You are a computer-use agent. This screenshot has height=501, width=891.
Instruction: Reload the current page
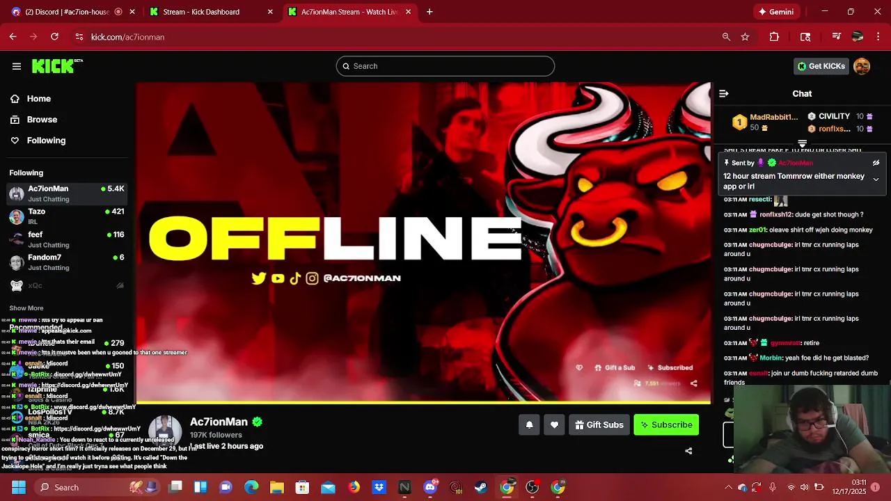(55, 37)
